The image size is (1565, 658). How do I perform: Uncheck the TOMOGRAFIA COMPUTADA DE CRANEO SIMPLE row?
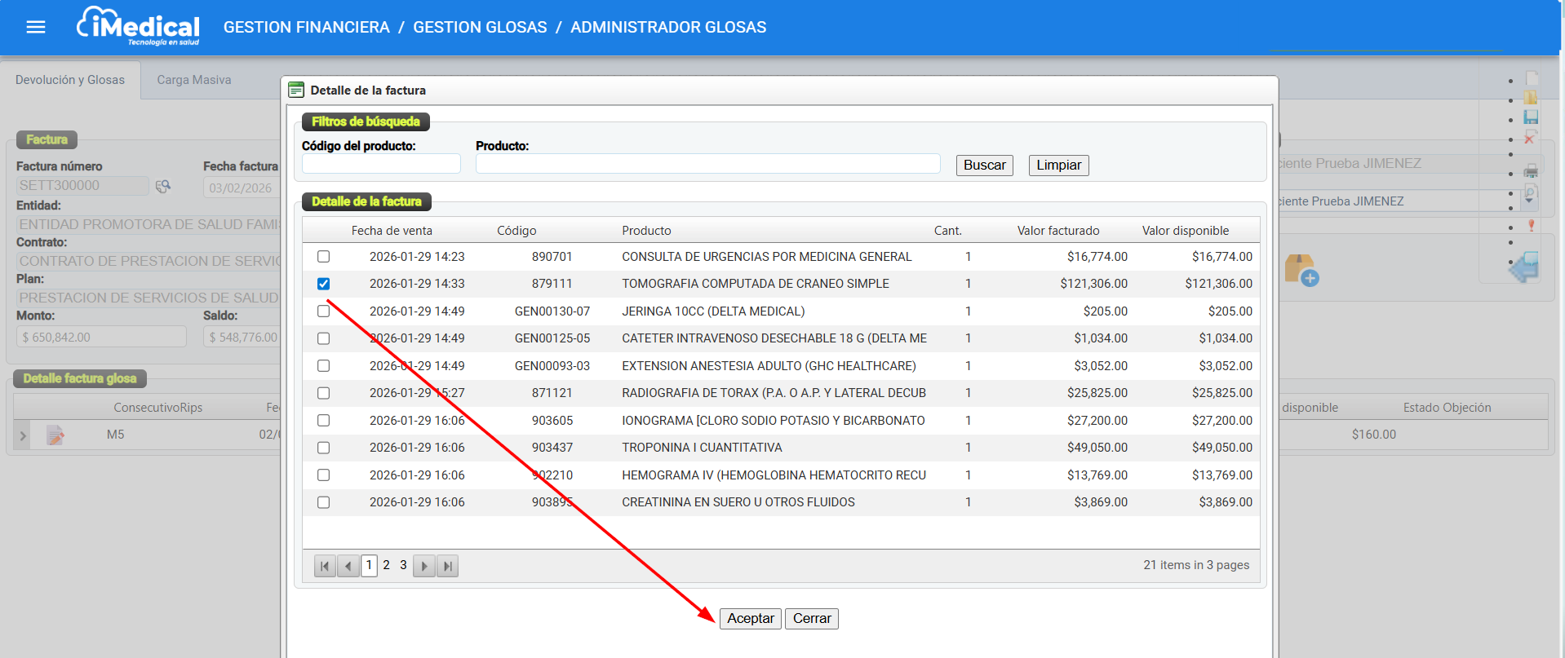click(324, 284)
